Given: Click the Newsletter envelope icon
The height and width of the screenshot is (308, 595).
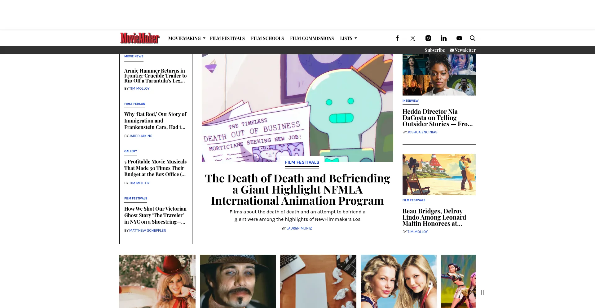Looking at the screenshot, I should [452, 50].
